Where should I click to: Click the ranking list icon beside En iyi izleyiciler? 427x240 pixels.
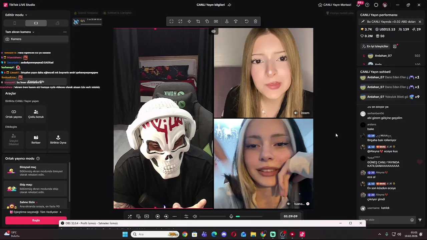point(395,46)
